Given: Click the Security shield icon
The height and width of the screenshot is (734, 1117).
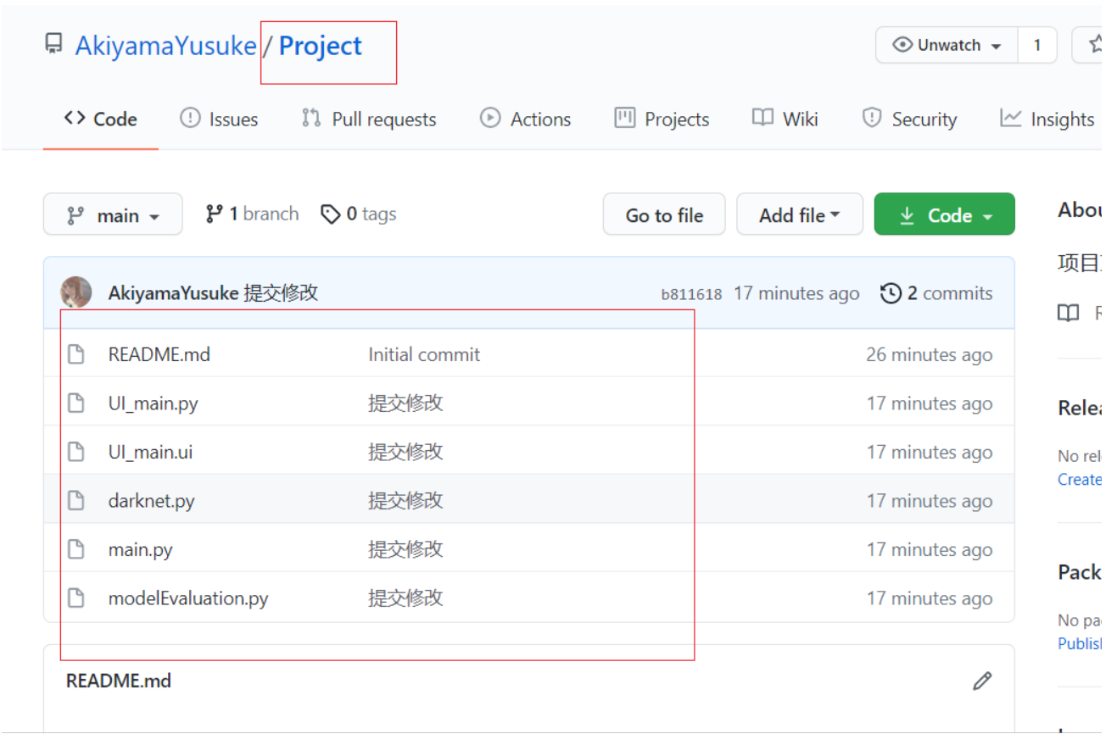Looking at the screenshot, I should [x=871, y=118].
